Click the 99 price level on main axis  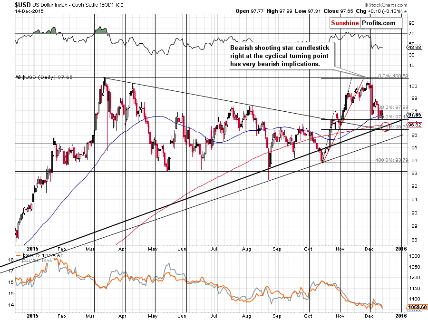click(x=414, y=98)
